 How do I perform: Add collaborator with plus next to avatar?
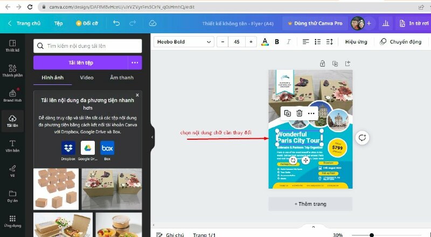[x=369, y=23]
